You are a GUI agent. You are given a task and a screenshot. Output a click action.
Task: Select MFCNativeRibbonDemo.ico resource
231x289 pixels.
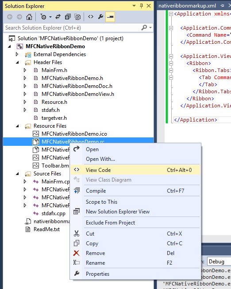point(74,134)
